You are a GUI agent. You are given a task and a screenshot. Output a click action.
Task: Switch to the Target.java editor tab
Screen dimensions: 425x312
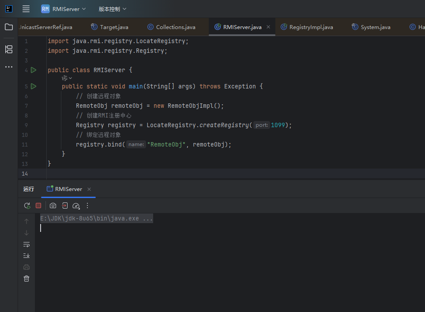click(114, 27)
